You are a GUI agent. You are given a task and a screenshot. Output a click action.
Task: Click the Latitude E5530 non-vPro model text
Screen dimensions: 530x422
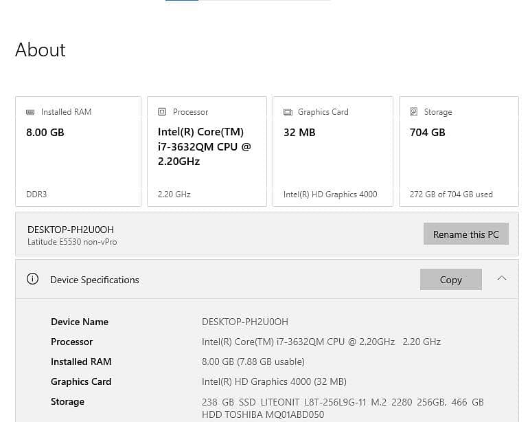coord(72,242)
